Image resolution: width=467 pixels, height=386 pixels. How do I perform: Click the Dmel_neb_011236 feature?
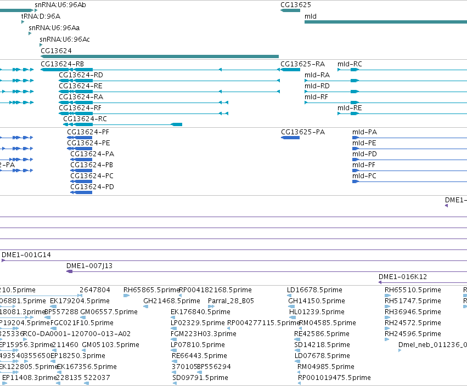(x=432, y=345)
